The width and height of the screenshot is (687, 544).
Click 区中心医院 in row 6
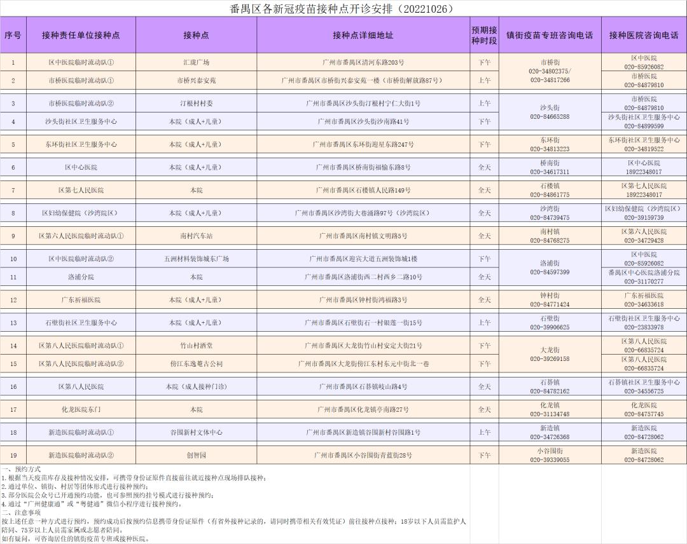81,167
